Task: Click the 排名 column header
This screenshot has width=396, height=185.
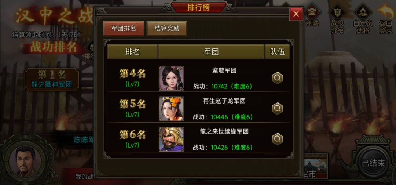Action: tap(132, 52)
